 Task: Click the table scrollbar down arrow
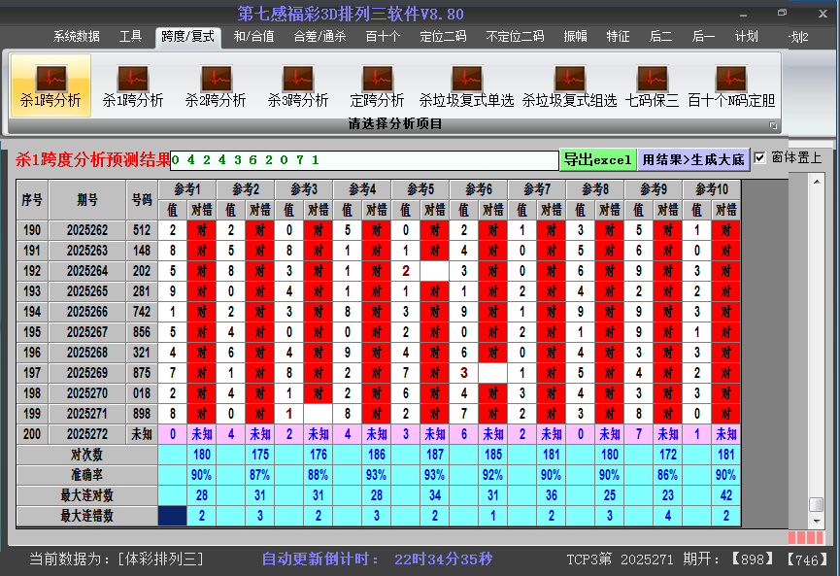[x=817, y=521]
